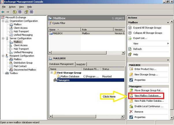
Task: Click the Managers storage group icon
Action: [55, 80]
